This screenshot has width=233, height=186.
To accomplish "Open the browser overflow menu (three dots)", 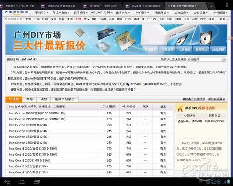I will [x=227, y=5].
